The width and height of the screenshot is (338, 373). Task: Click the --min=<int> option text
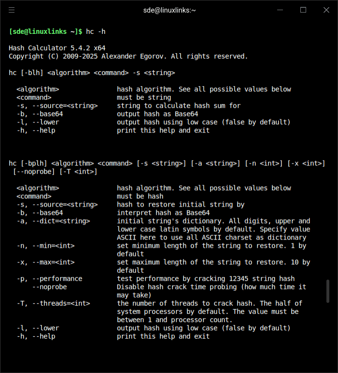[x=54, y=246]
